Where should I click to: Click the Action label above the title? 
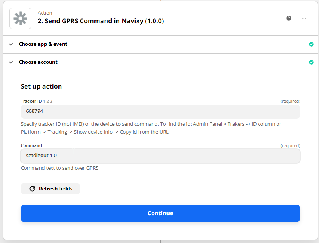[45, 13]
